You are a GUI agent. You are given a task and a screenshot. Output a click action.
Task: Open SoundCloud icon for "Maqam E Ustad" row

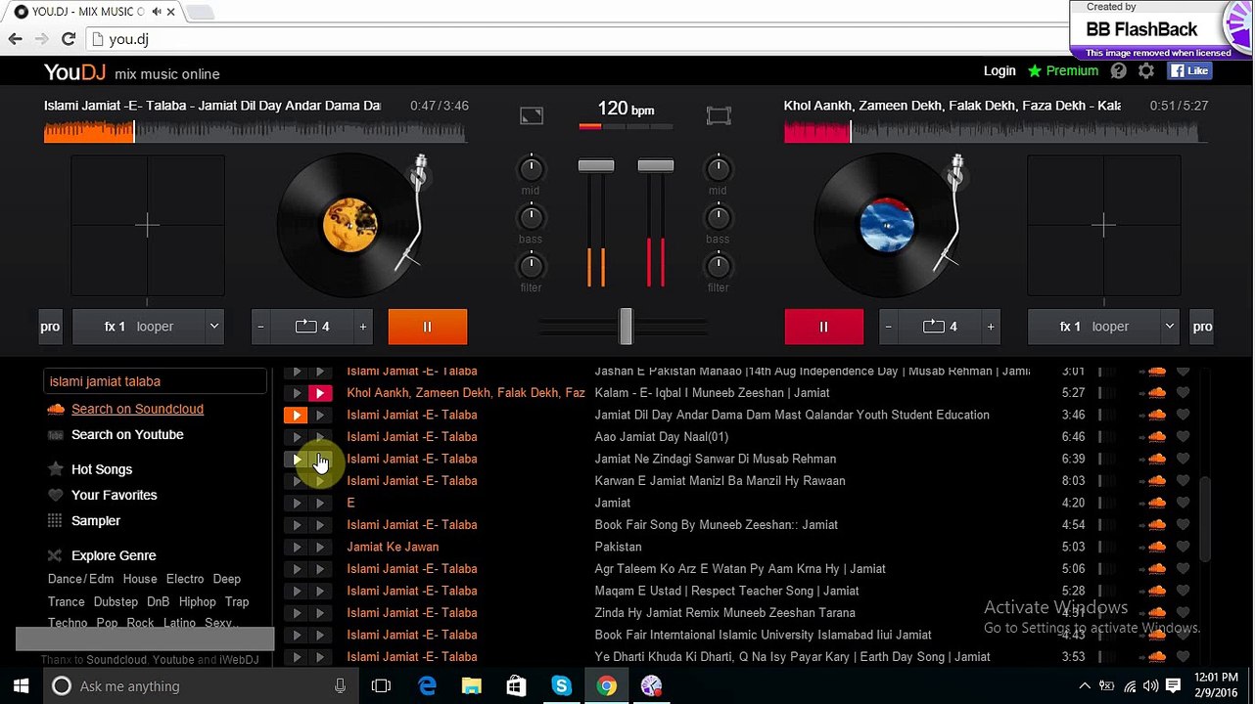[x=1157, y=591]
